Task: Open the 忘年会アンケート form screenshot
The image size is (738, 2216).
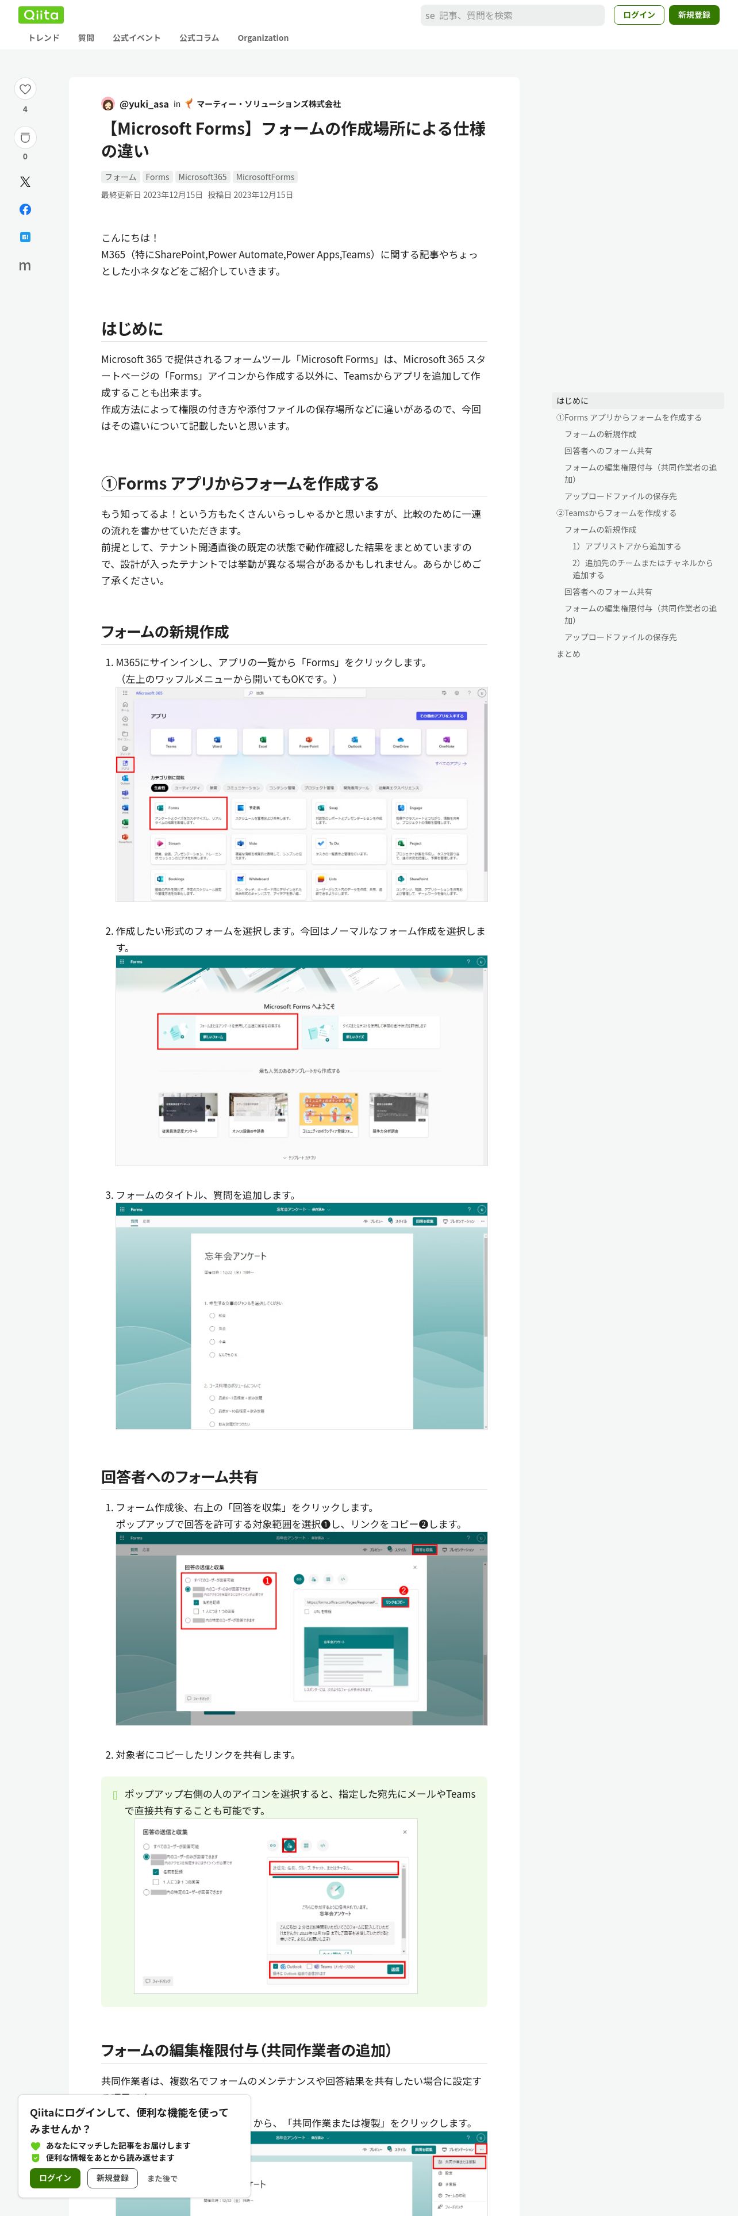Action: (302, 1315)
